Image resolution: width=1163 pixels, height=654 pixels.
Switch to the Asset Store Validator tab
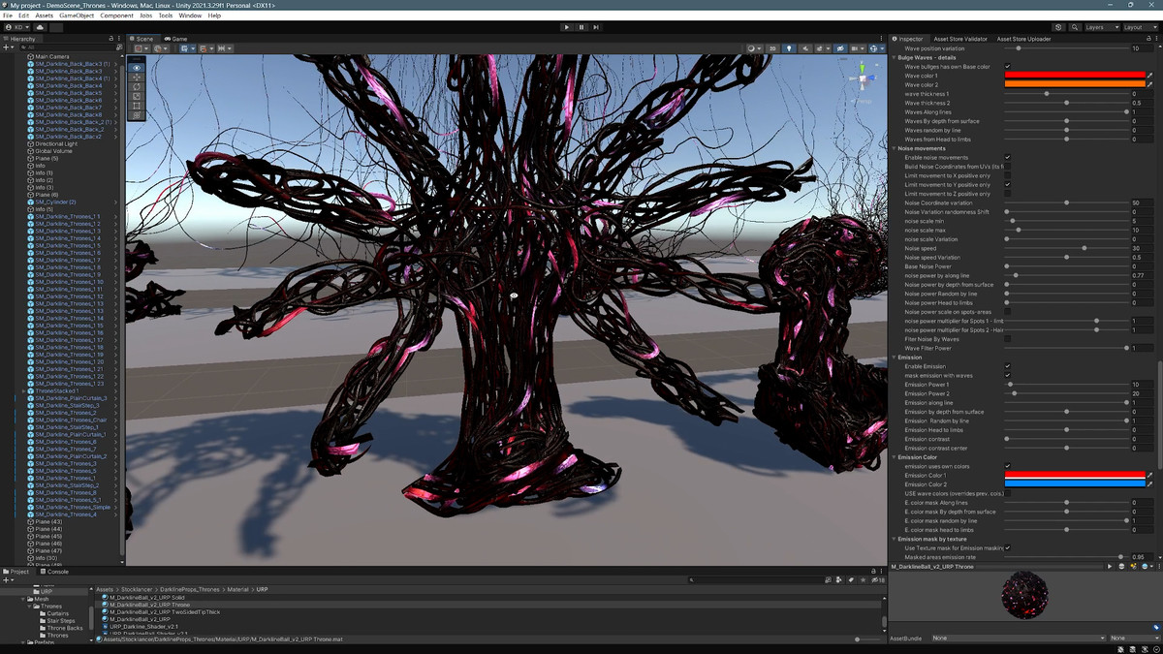point(962,39)
